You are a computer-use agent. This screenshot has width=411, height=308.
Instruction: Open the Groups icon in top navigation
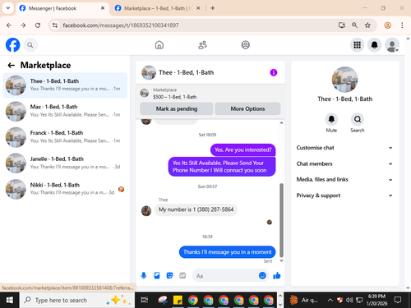[x=245, y=44]
